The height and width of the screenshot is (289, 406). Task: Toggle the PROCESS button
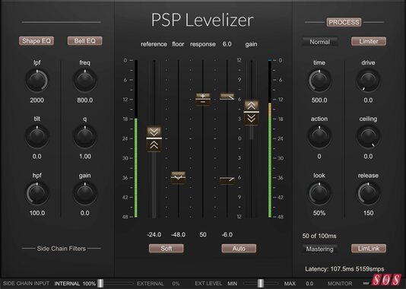(x=344, y=22)
